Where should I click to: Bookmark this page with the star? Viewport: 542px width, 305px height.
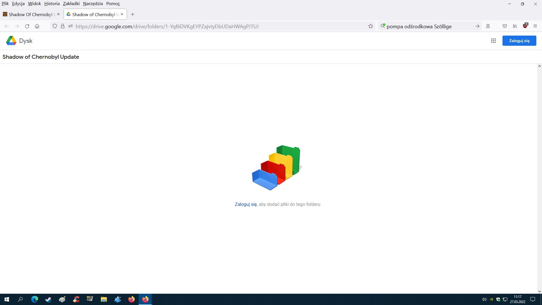coord(371,26)
